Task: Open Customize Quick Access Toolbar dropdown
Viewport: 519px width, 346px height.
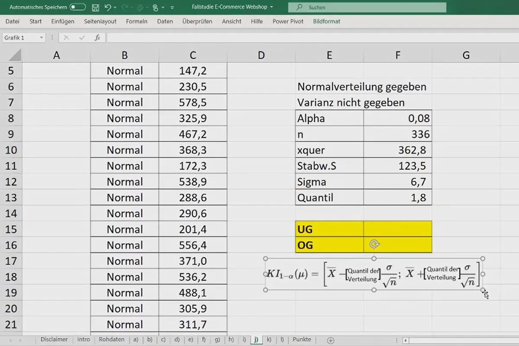Action: pos(173,7)
